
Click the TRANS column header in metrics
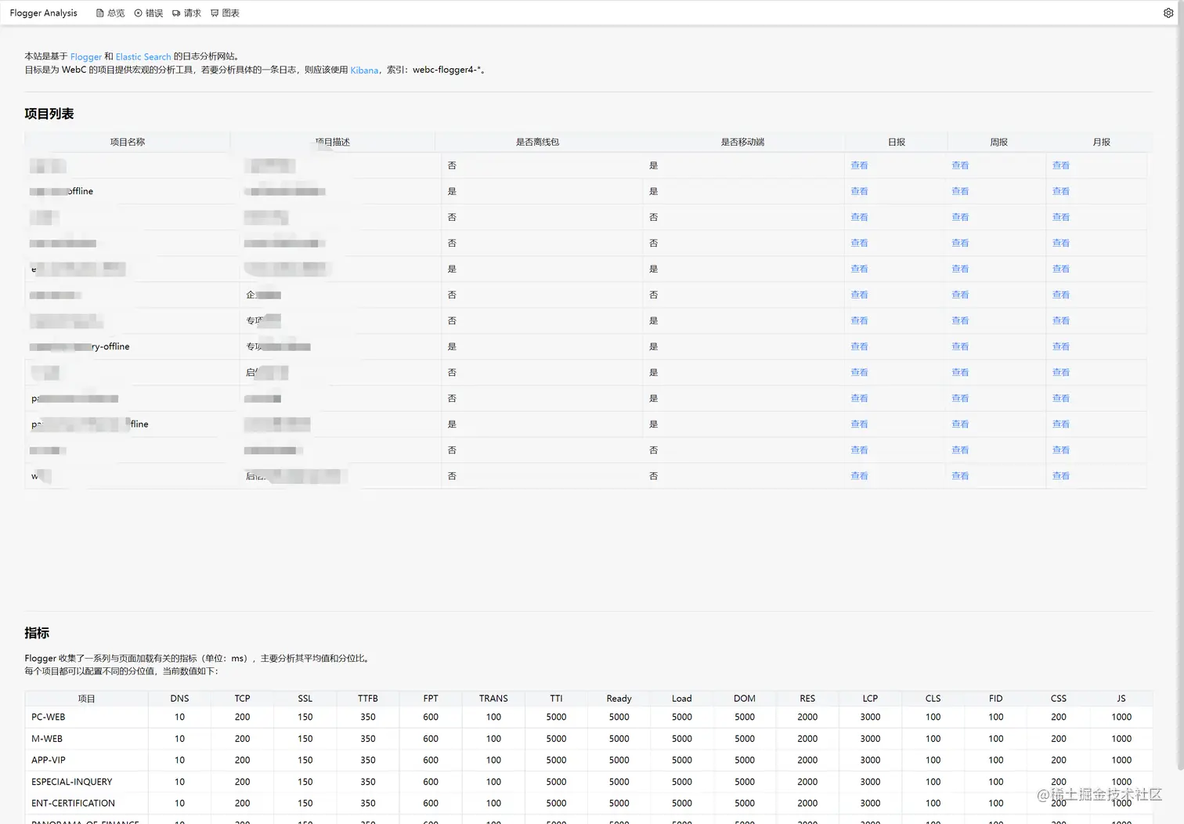(493, 699)
